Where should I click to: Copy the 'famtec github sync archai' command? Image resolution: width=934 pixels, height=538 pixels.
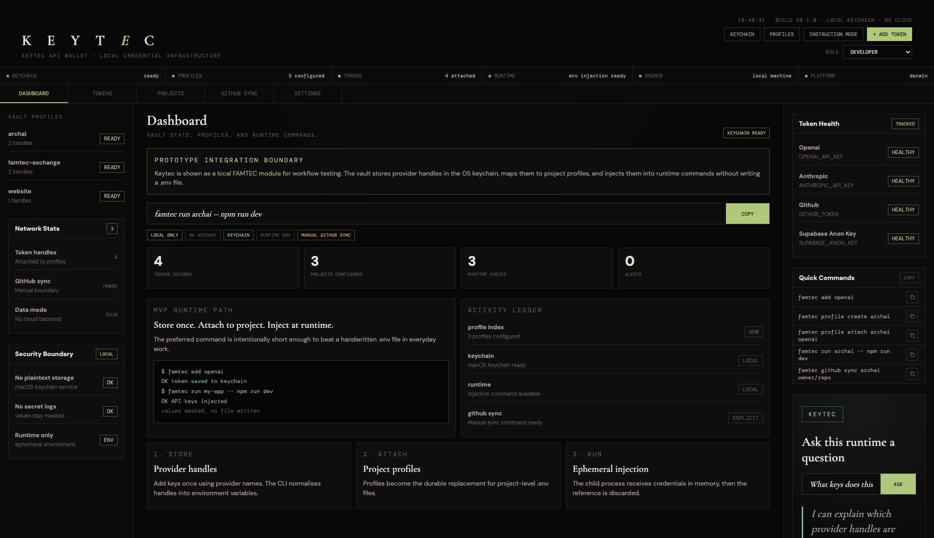(912, 374)
